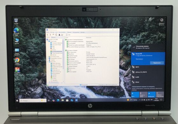
Task: Select the Mantle tree item
Action: pyautogui.click(x=54, y=77)
